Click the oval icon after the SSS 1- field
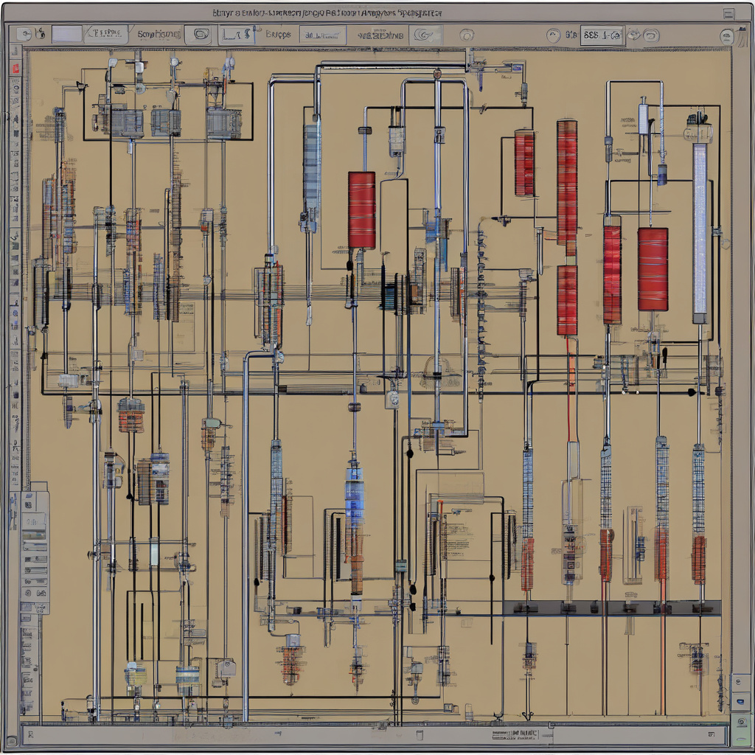The height and width of the screenshot is (755, 755). 651,35
